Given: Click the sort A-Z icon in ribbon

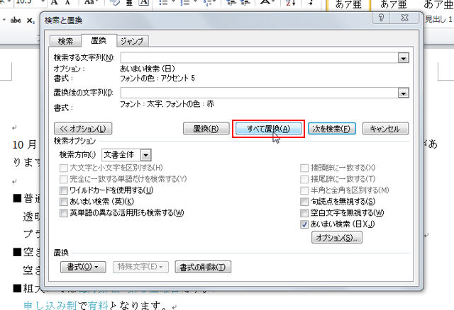Looking at the screenshot, I should tap(290, 3).
